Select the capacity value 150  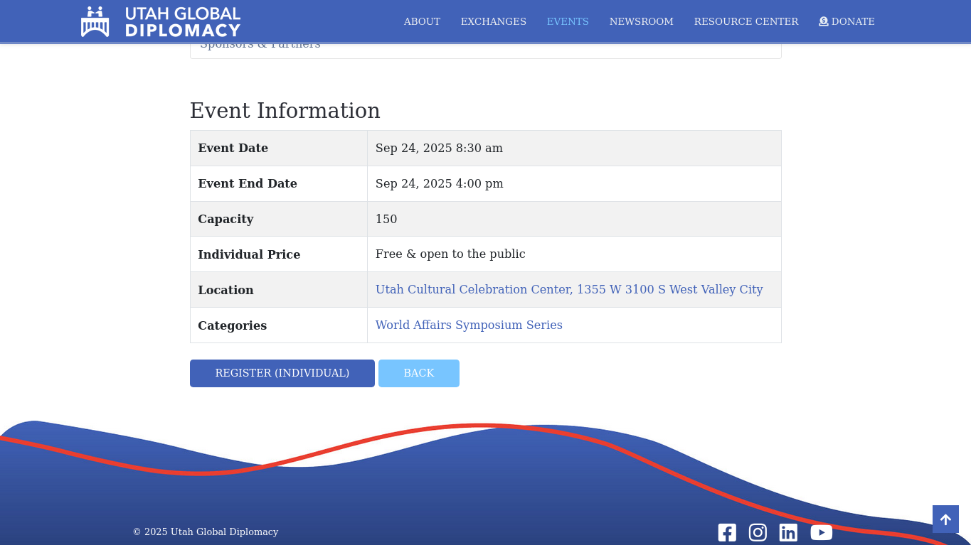point(386,220)
